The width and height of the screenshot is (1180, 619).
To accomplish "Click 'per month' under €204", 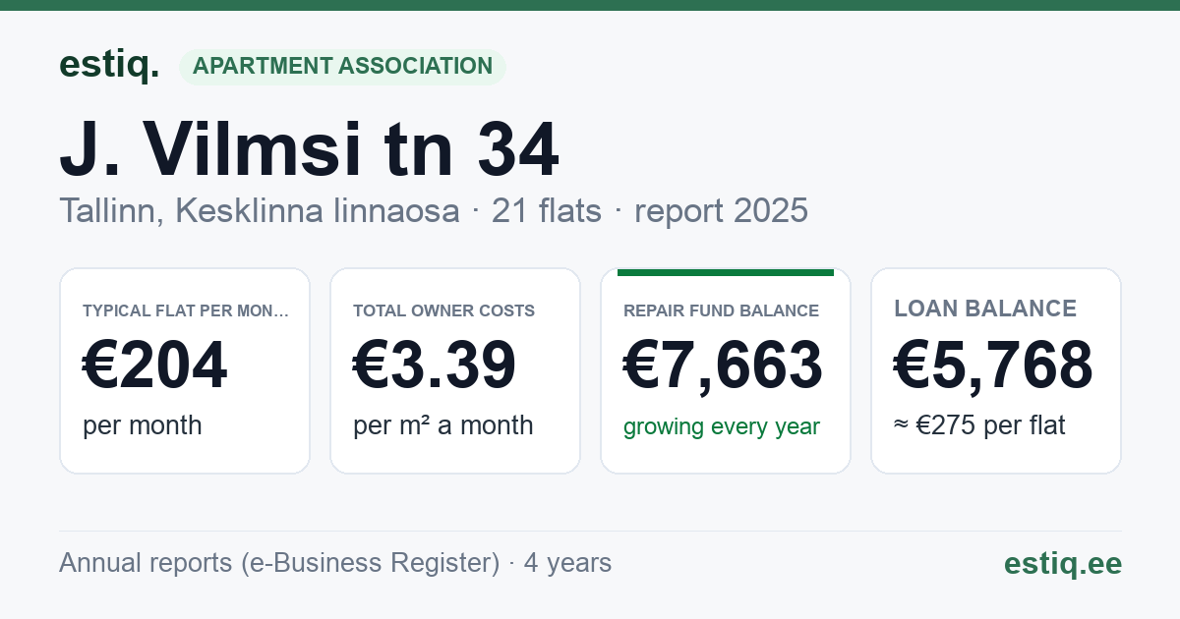I will coord(143,425).
